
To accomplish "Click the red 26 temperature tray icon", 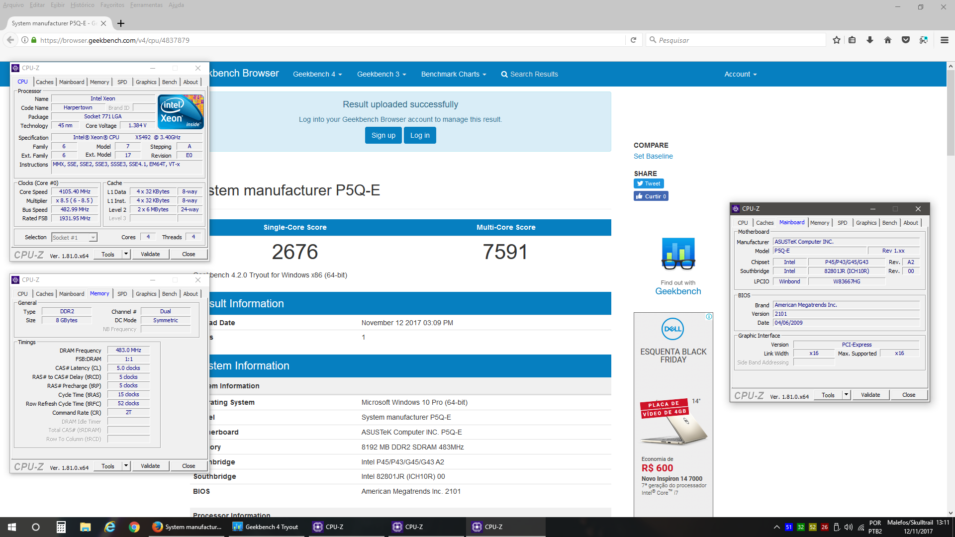I will pos(825,527).
